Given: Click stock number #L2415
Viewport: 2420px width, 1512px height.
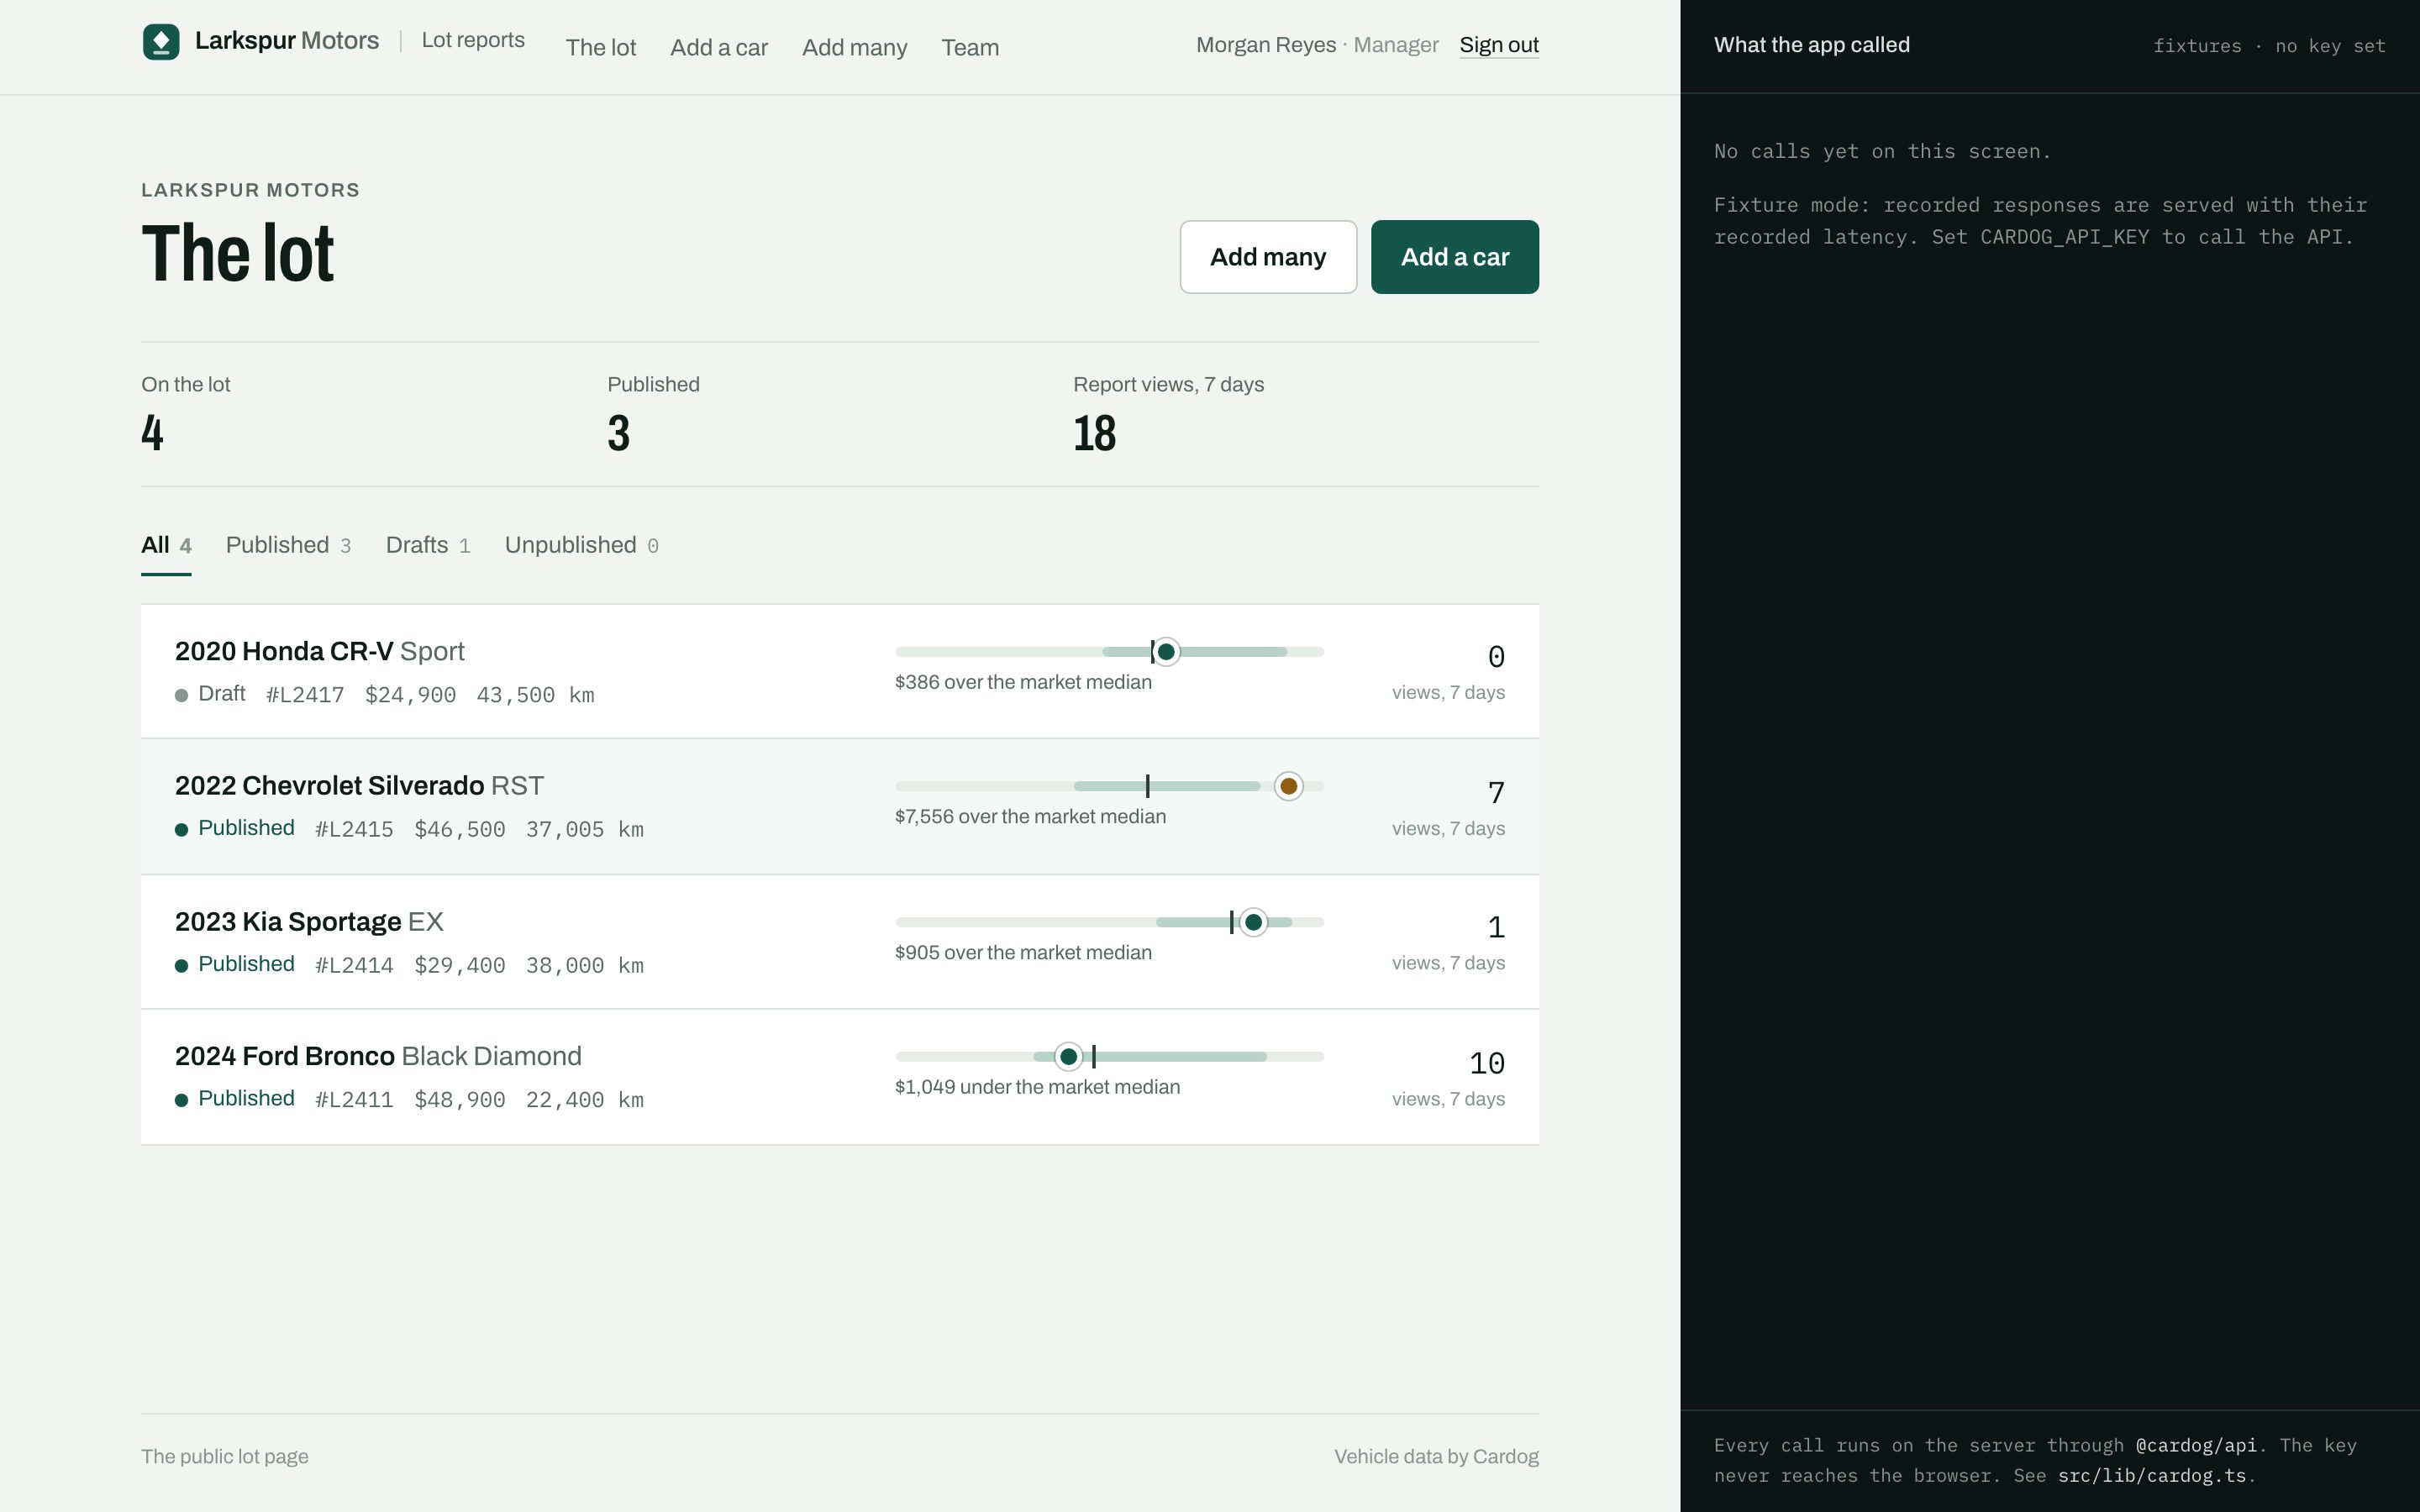Looking at the screenshot, I should tap(354, 829).
